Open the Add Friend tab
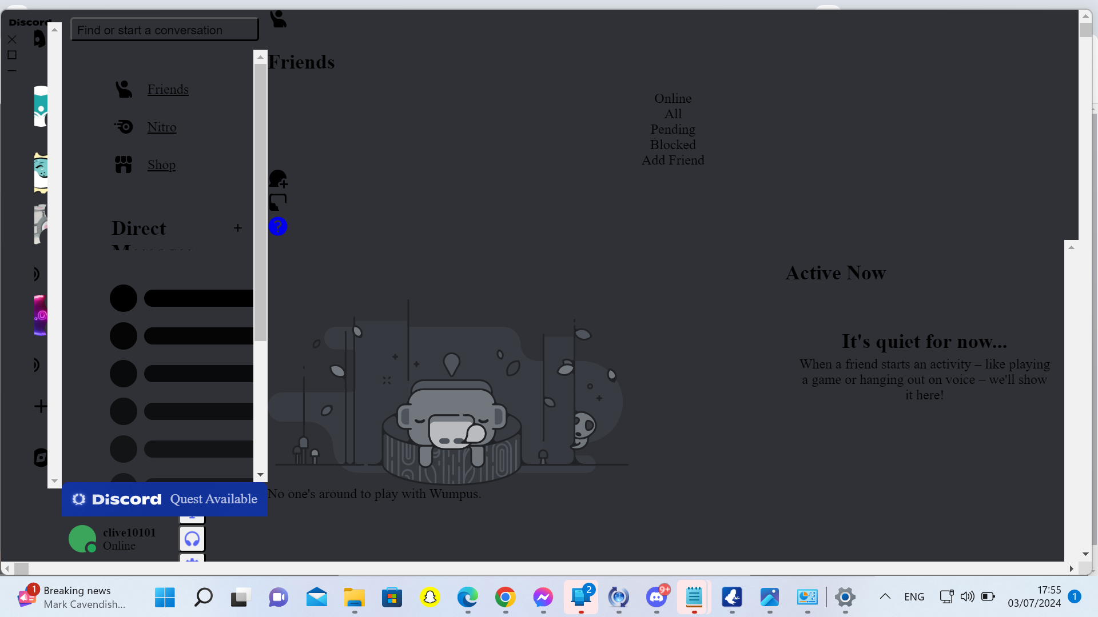 click(x=673, y=160)
